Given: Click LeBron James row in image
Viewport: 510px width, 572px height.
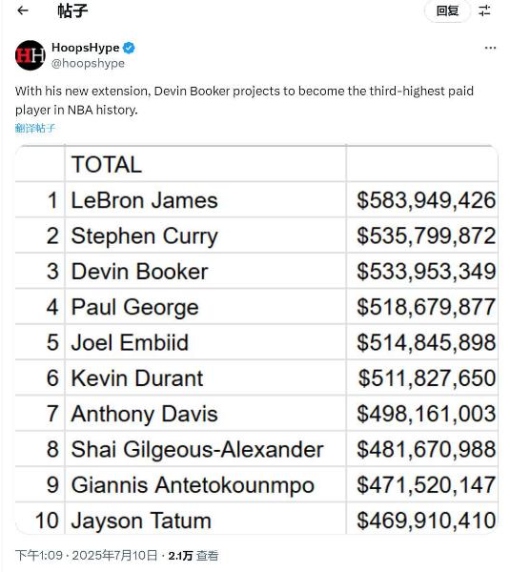Looking at the screenshot, I should (256, 200).
